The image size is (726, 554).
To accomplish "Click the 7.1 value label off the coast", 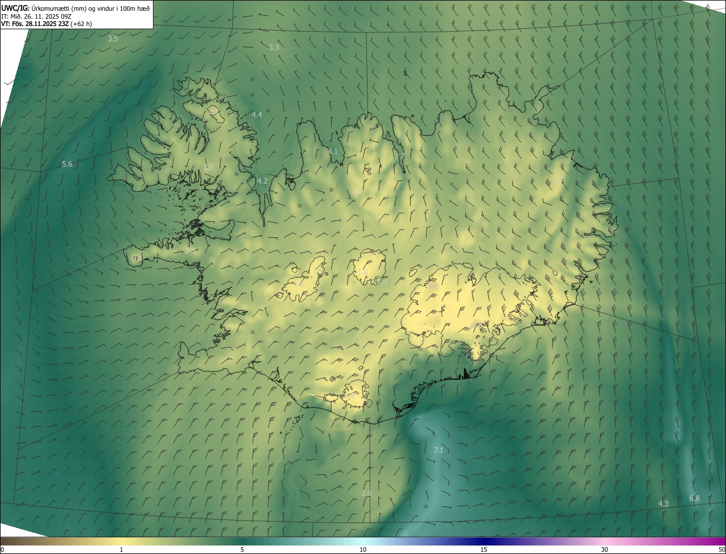I will tap(438, 450).
